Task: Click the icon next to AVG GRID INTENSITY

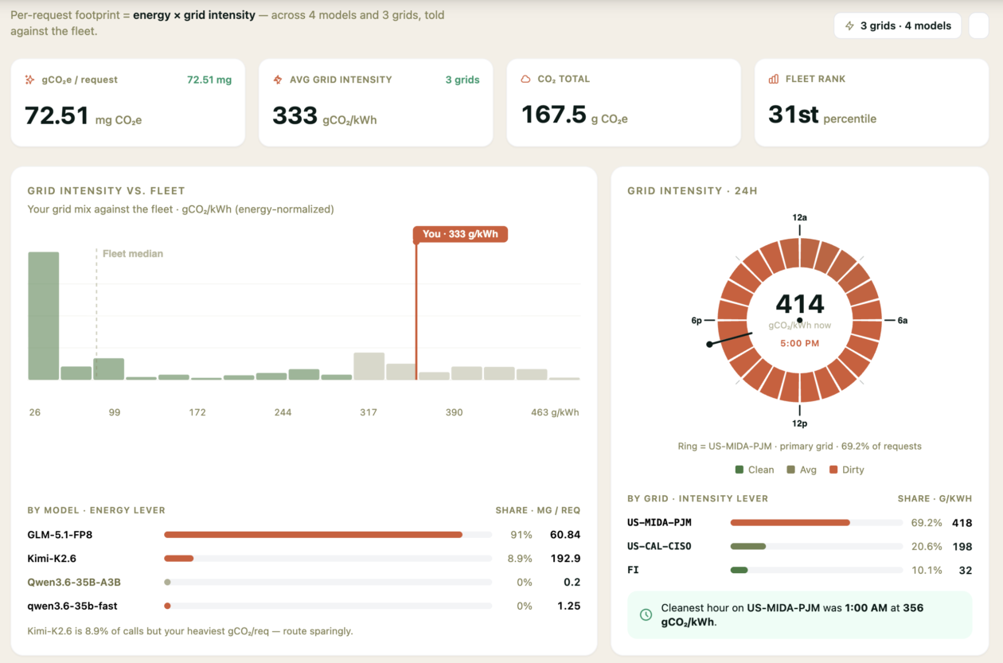Action: [x=278, y=80]
